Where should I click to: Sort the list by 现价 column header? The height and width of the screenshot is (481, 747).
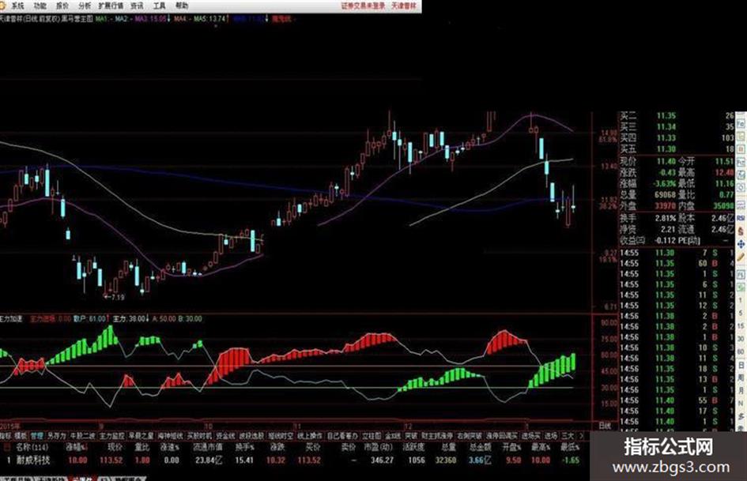(115, 448)
